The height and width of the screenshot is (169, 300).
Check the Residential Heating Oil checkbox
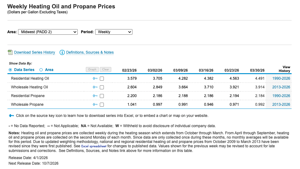(x=102, y=78)
